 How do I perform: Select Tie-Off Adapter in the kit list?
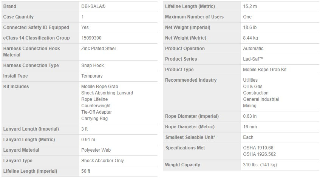point(96,112)
